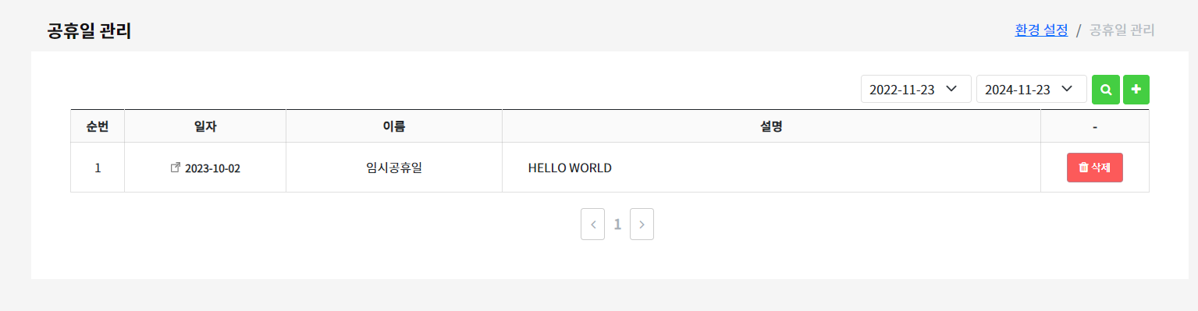
Task: Select the 임시공휴일 name cell
Action: tap(394, 168)
